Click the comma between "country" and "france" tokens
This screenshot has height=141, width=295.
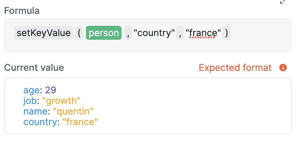[x=180, y=33]
